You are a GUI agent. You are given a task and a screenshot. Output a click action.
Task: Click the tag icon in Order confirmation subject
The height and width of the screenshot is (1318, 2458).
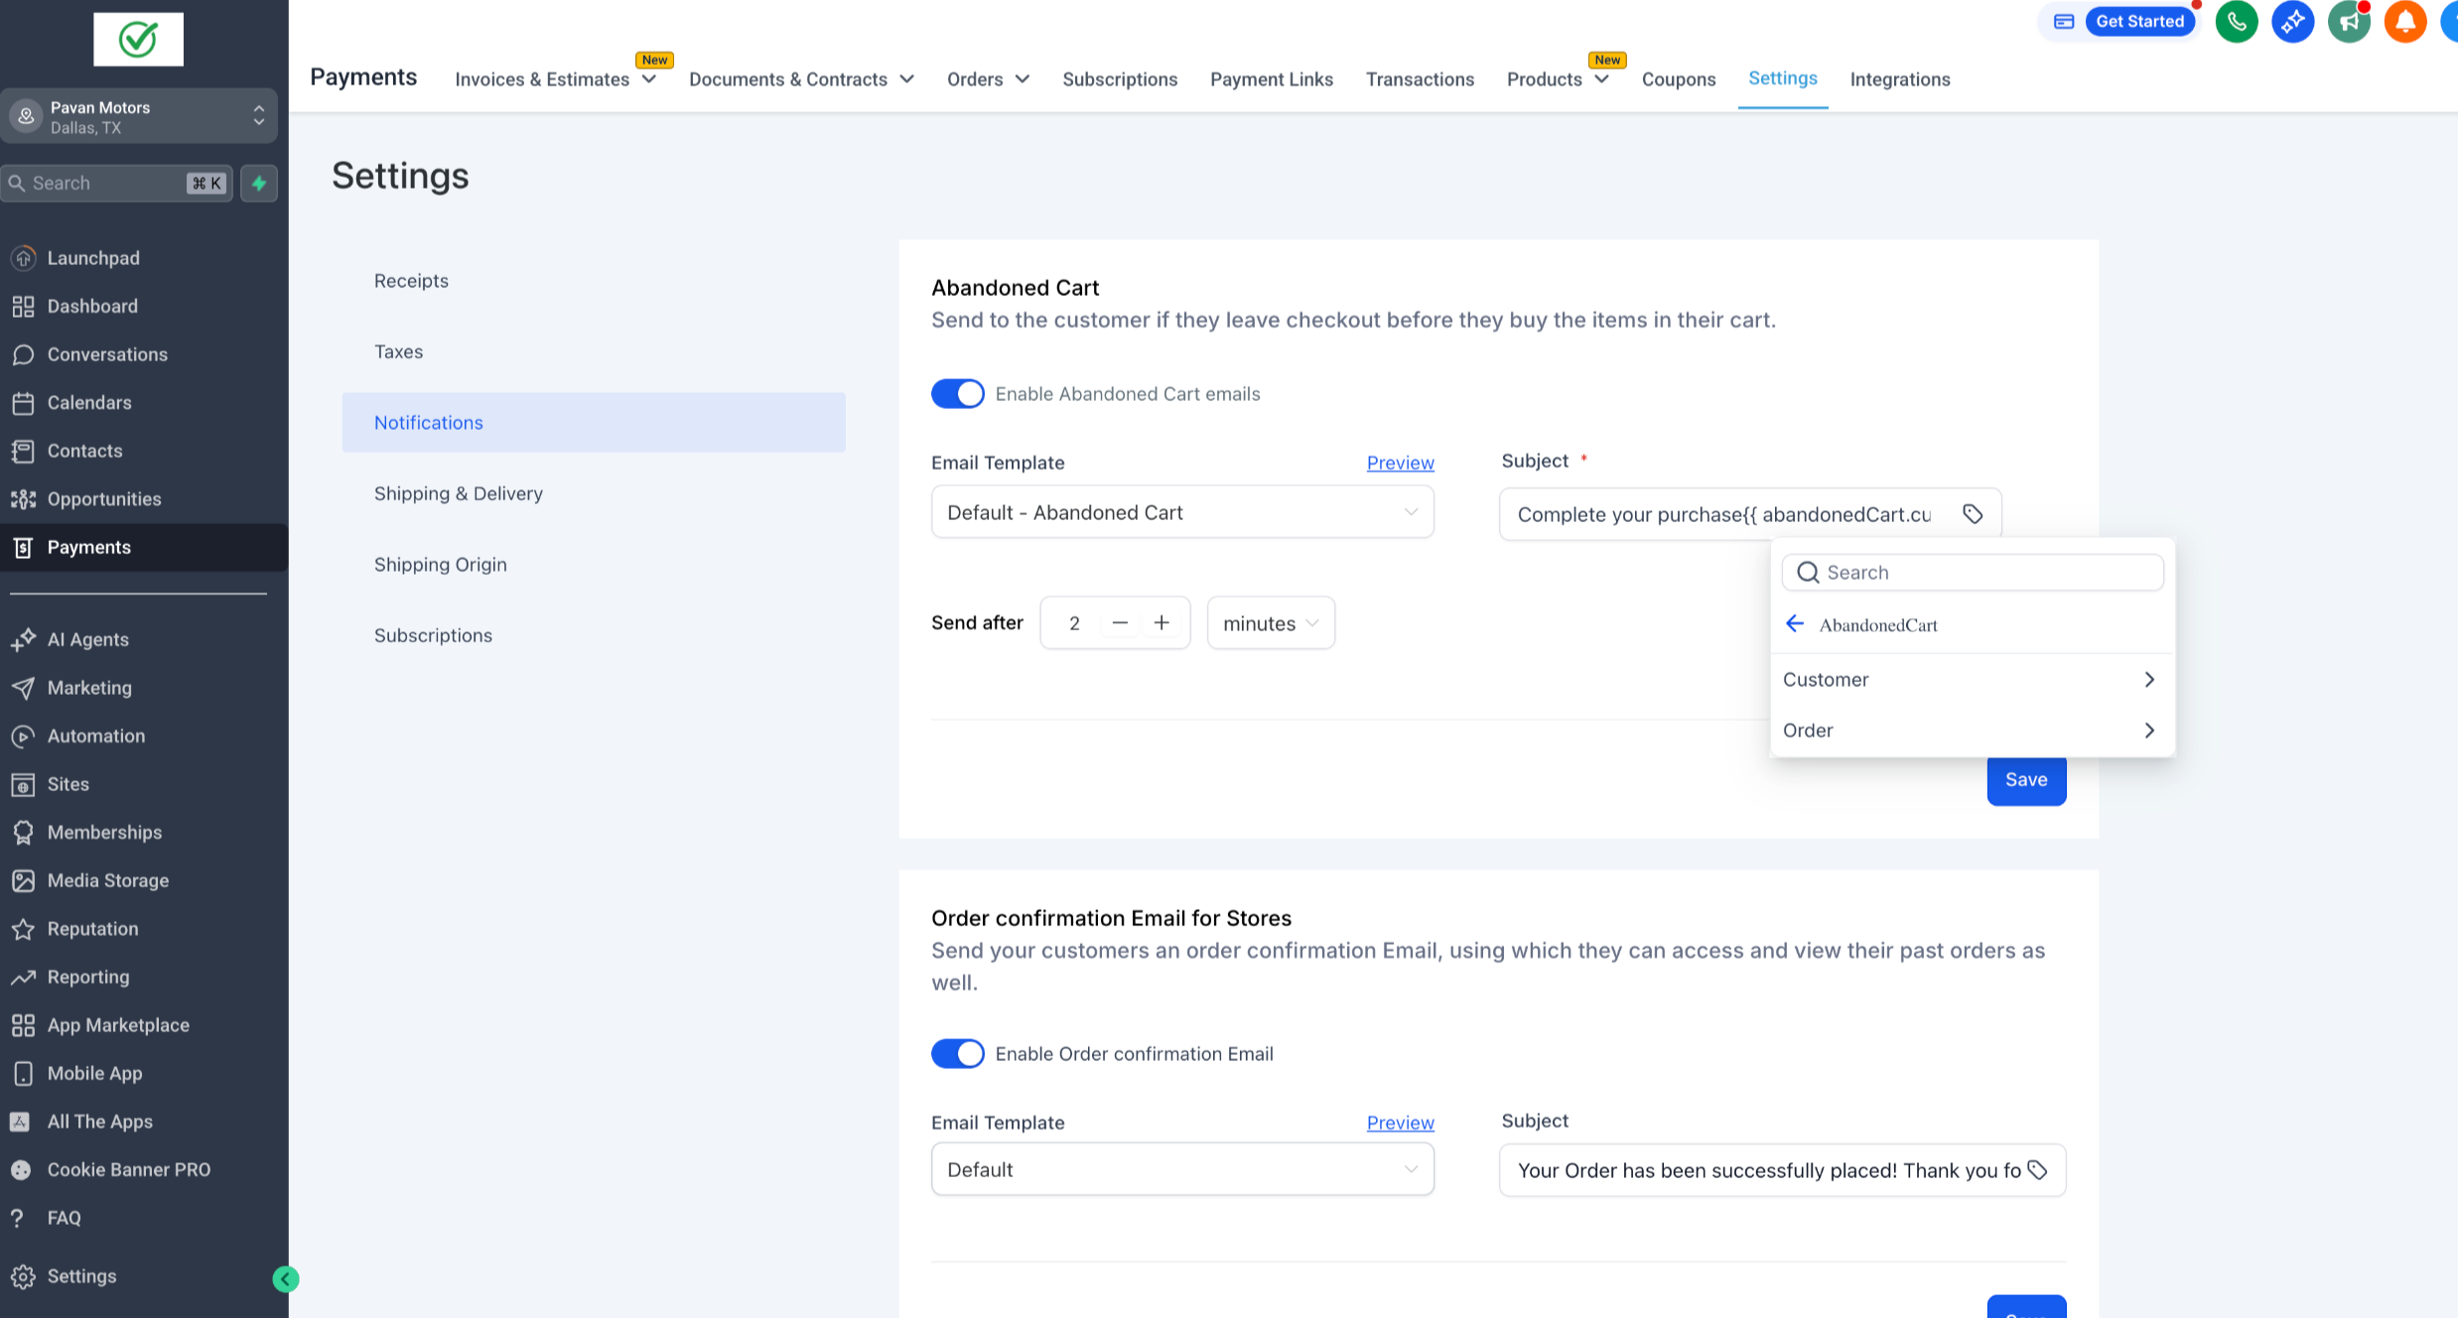[2037, 1170]
